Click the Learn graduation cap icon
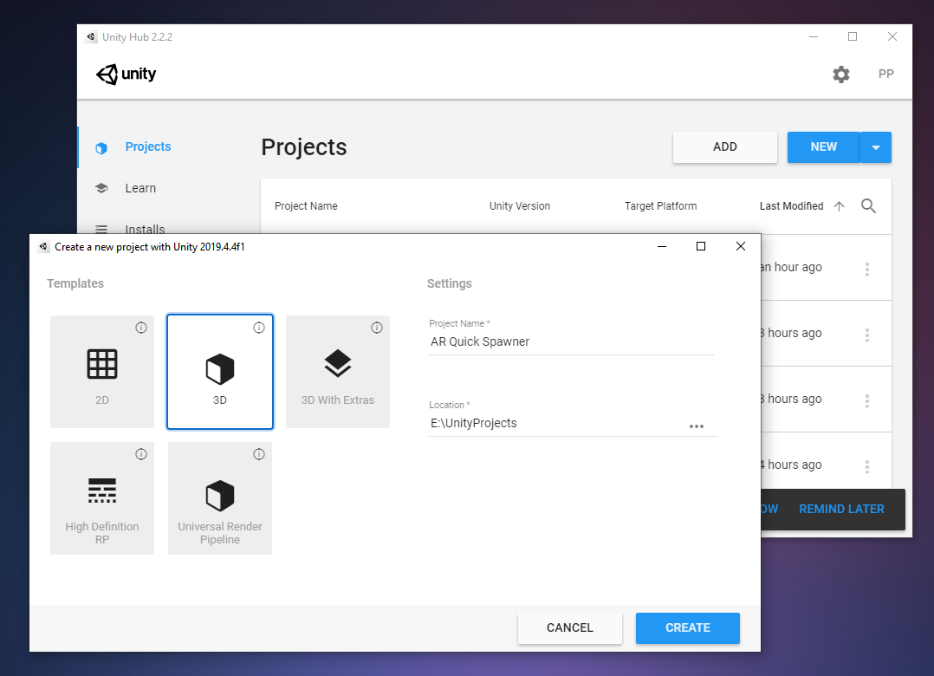This screenshot has height=676, width=934. click(x=101, y=188)
